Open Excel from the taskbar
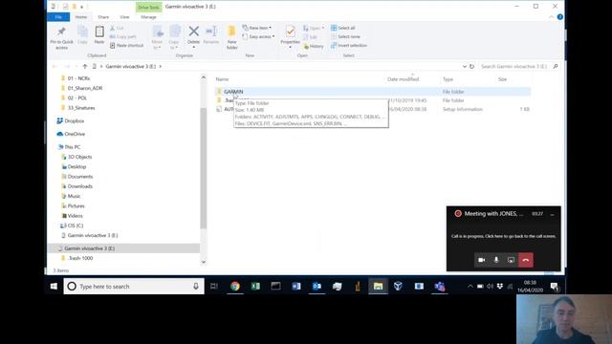 point(255,286)
